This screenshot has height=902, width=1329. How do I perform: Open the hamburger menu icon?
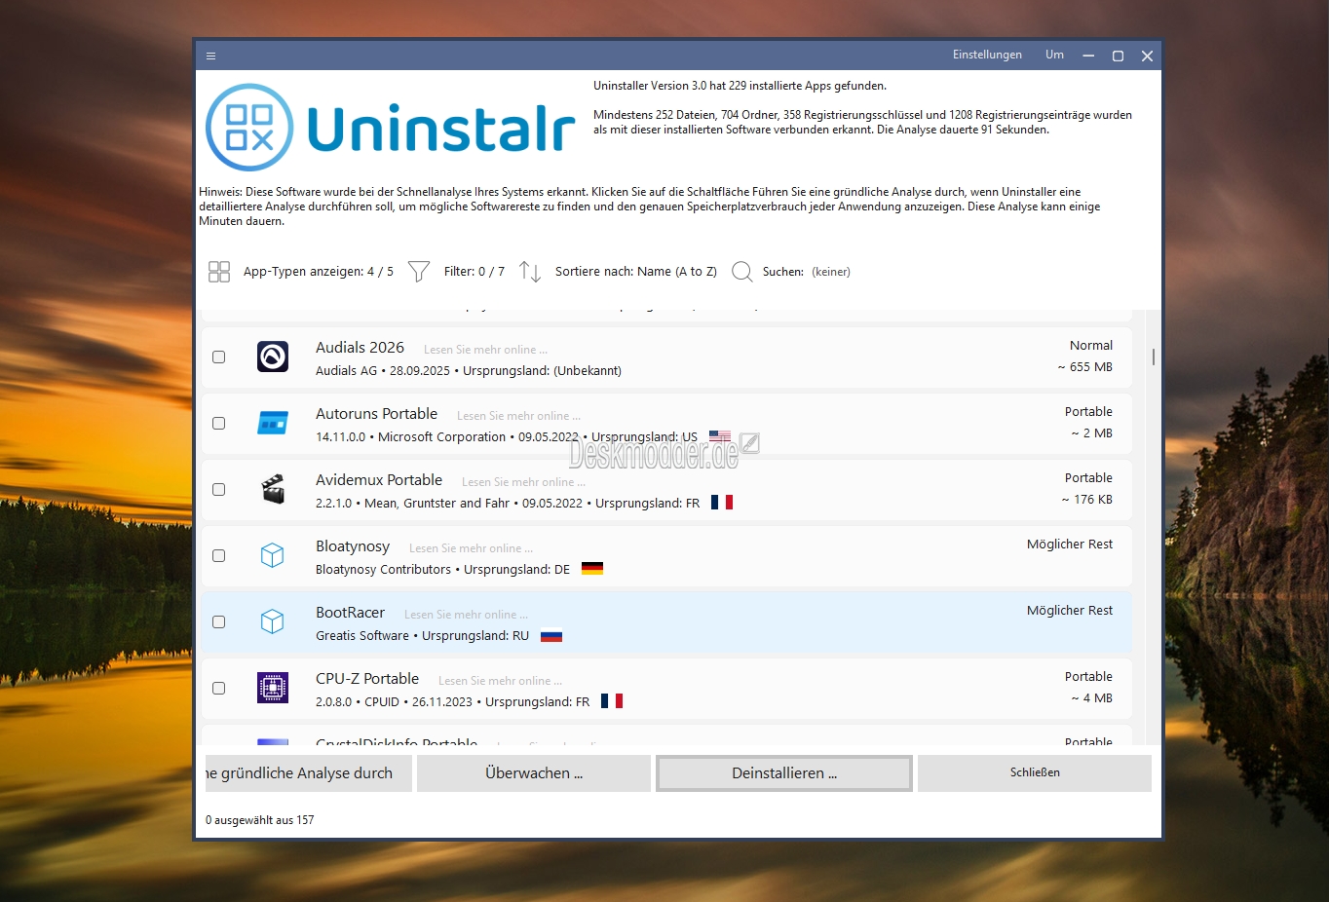210,56
